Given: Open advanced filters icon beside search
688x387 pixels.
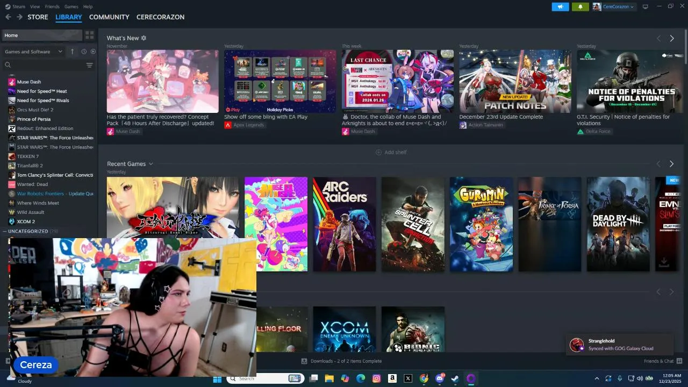Looking at the screenshot, I should click(89, 65).
